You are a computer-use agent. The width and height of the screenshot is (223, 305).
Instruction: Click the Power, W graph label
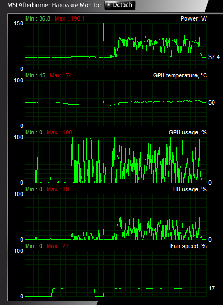click(x=194, y=18)
